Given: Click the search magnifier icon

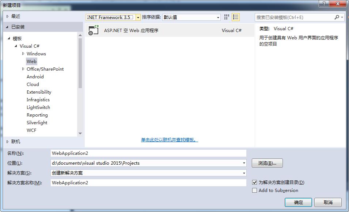Looking at the screenshot, I should 337,17.
